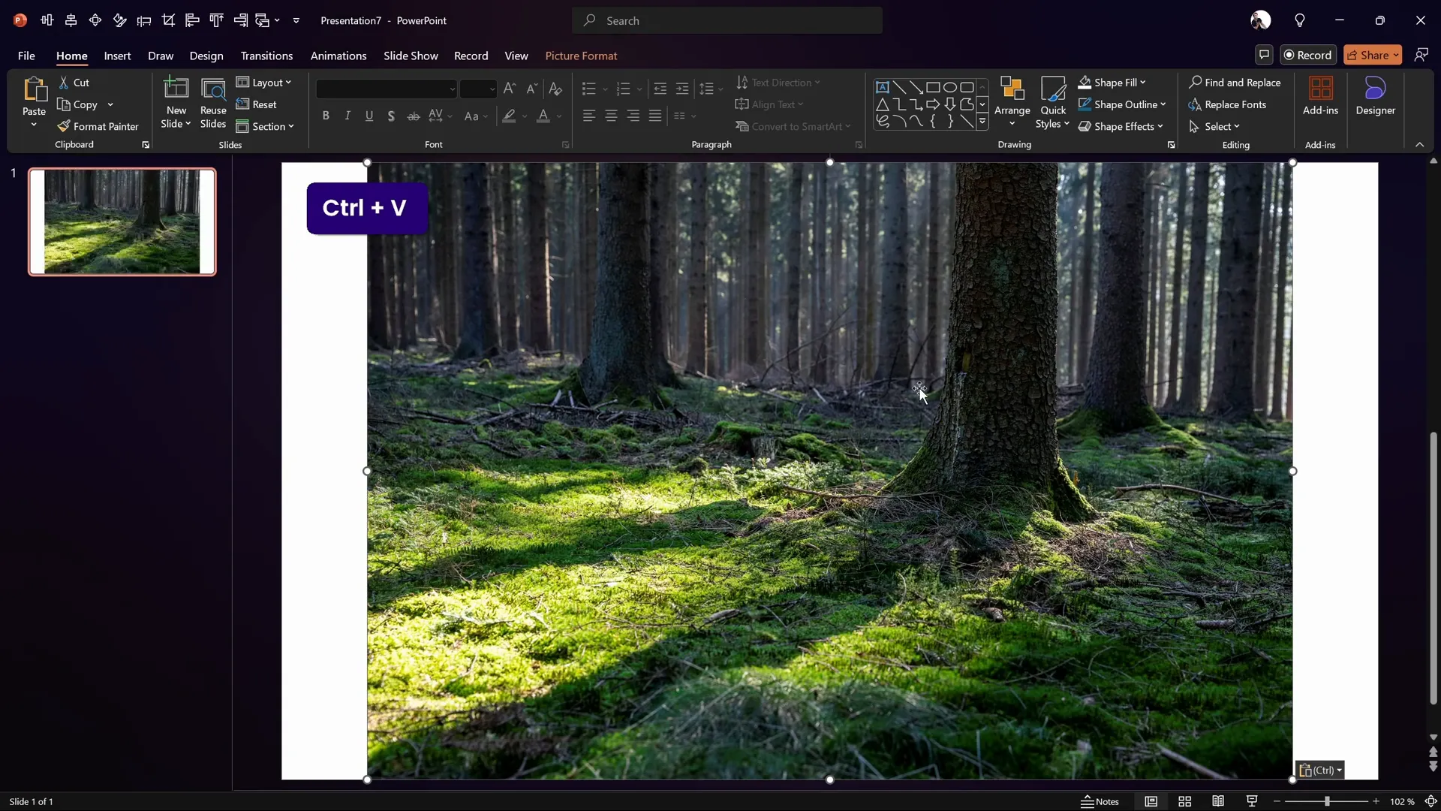Screen dimensions: 1441x811
Task: Select the oval shape in gallery
Action: tap(950, 87)
